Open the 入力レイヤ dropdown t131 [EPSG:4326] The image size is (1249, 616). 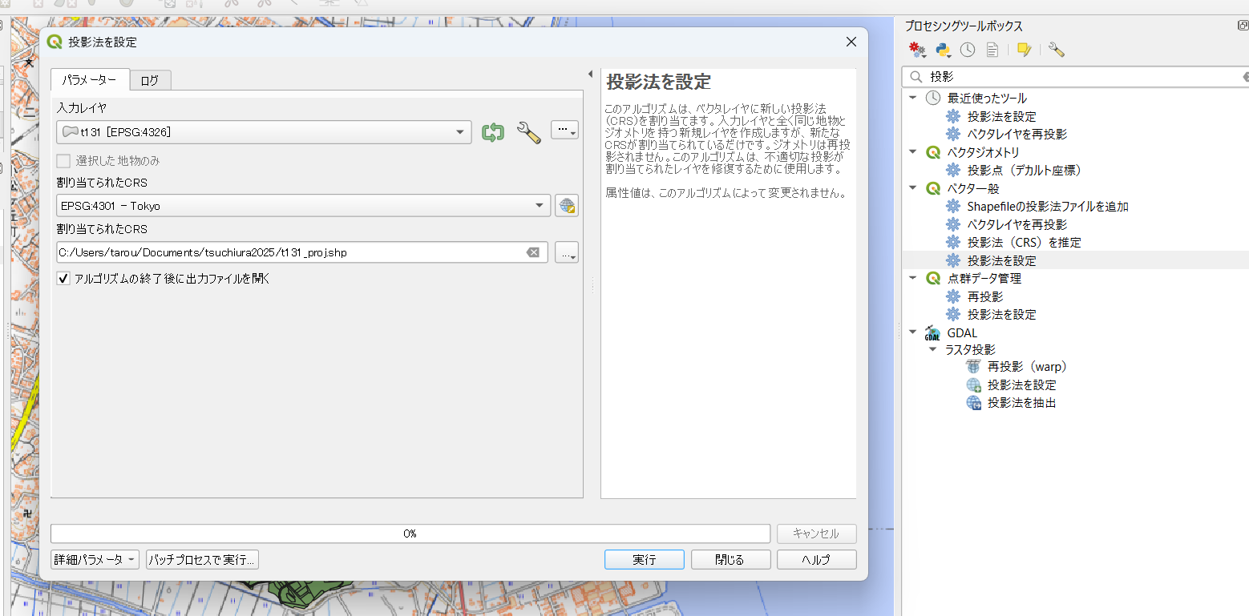coord(264,132)
